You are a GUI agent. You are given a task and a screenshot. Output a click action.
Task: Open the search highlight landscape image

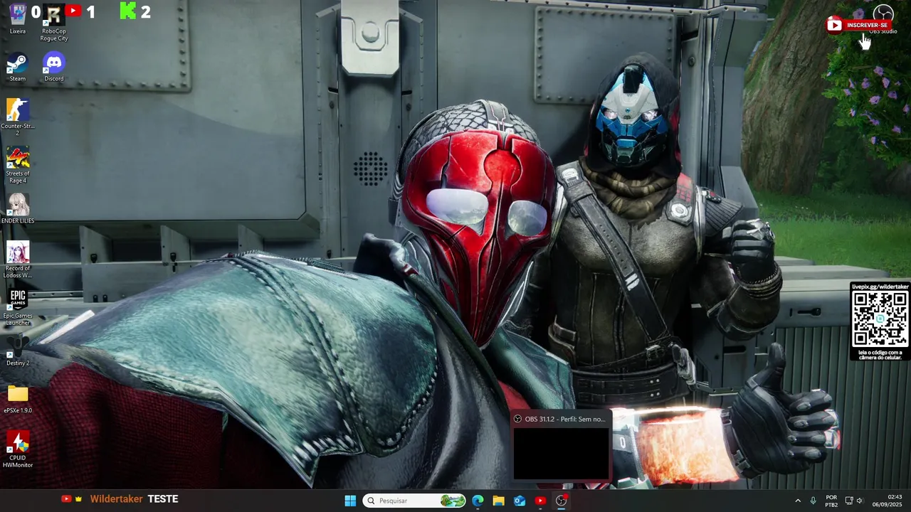(x=452, y=501)
